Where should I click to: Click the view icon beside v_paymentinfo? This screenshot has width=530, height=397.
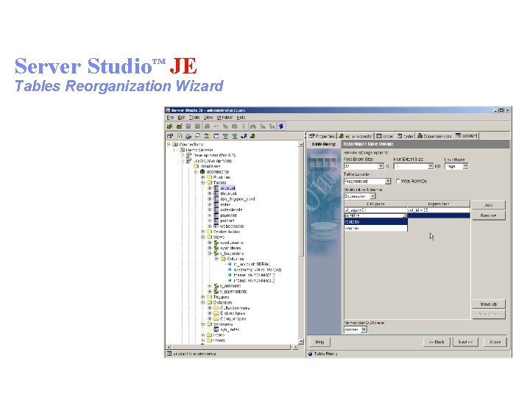[x=216, y=291]
